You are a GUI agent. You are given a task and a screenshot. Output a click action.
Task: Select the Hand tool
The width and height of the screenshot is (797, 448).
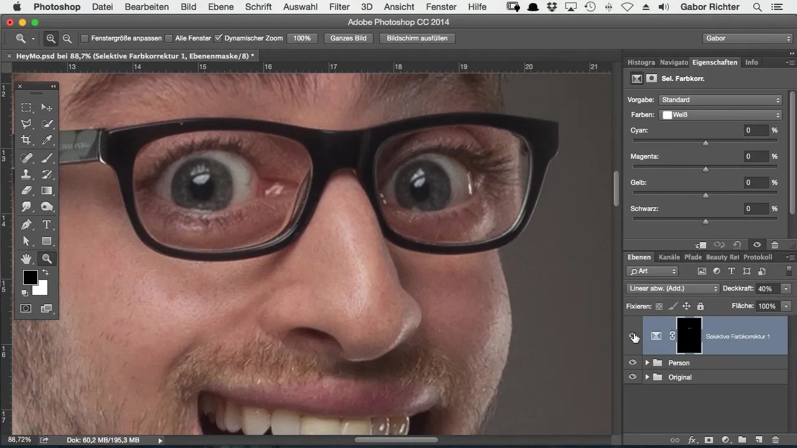[x=27, y=258]
